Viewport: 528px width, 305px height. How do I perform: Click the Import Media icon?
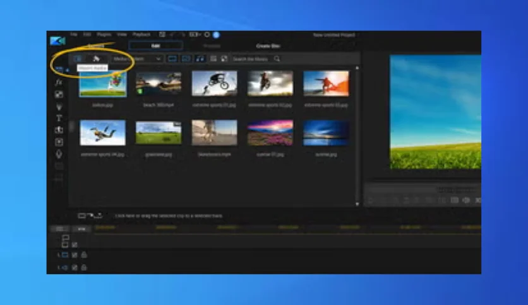(78, 59)
